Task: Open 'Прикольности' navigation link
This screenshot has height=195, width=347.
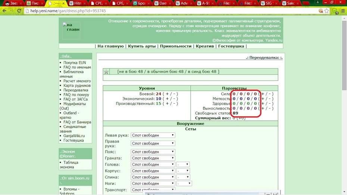Action: 176,46
